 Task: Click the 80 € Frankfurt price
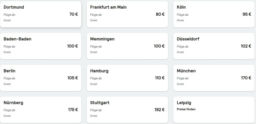coord(160,14)
